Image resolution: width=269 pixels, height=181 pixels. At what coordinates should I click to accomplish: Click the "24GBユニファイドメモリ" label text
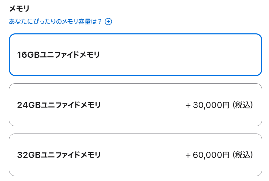[x=59, y=105]
